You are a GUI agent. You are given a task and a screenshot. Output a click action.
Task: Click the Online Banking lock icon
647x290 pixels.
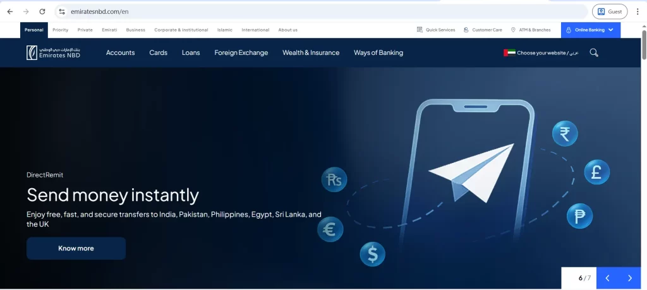569,30
